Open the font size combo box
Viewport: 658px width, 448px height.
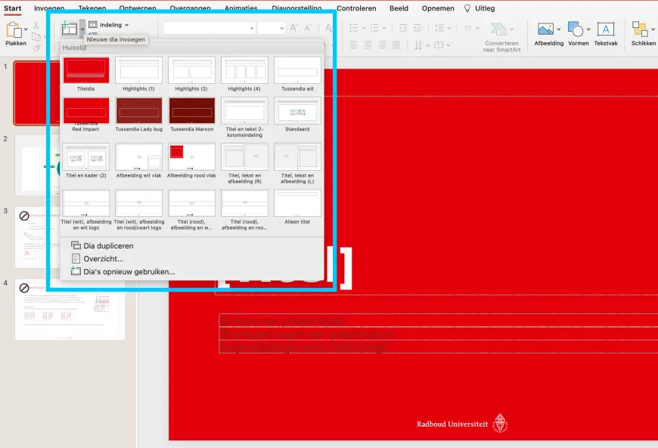(272, 28)
